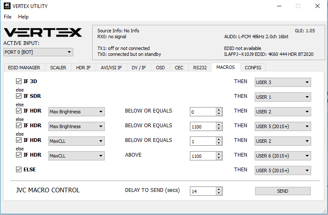Toggle IF HDR MaxCLL ABOVE 1100 checkbox
The width and height of the screenshot is (328, 215).
click(x=19, y=155)
